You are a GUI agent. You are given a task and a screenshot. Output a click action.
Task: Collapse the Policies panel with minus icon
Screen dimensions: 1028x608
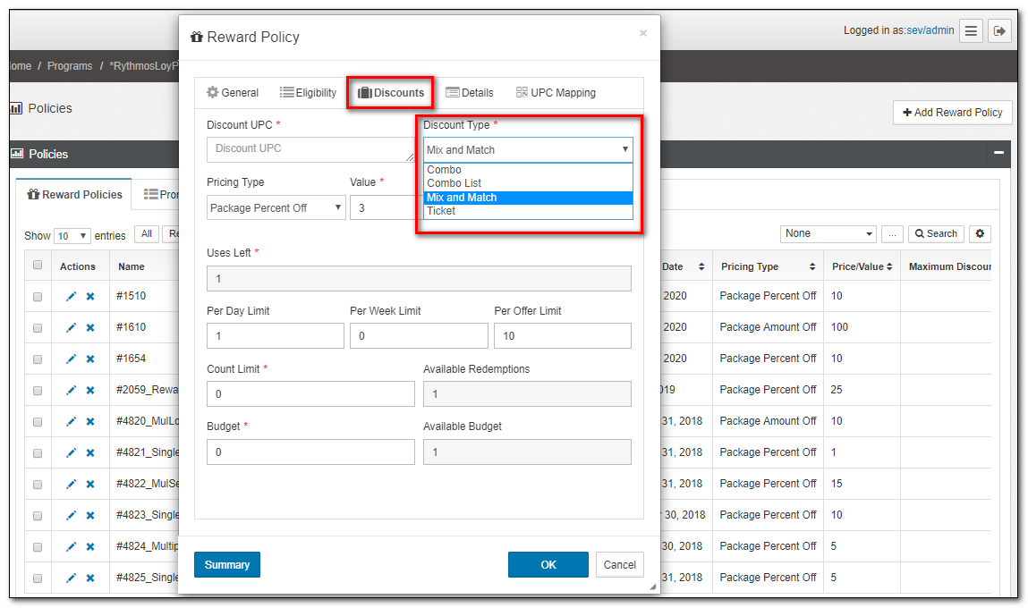pos(998,153)
